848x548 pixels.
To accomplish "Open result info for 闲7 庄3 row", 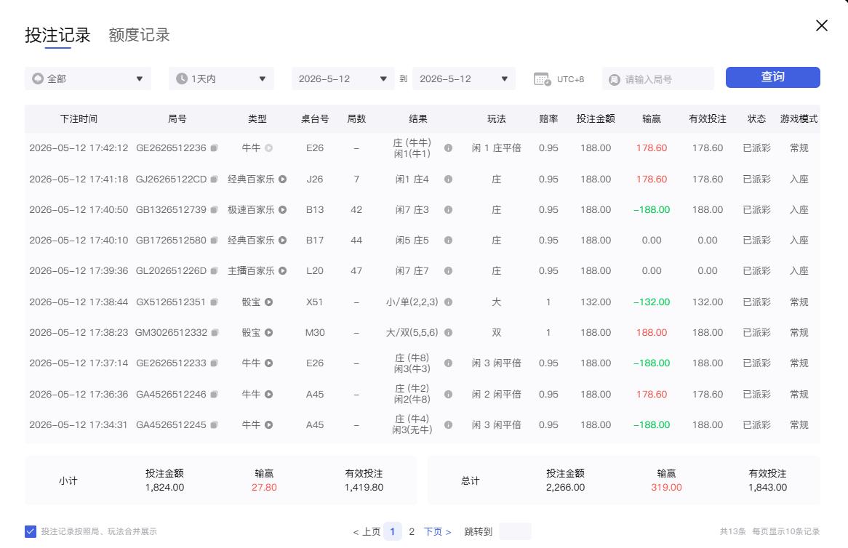I will 448,210.
